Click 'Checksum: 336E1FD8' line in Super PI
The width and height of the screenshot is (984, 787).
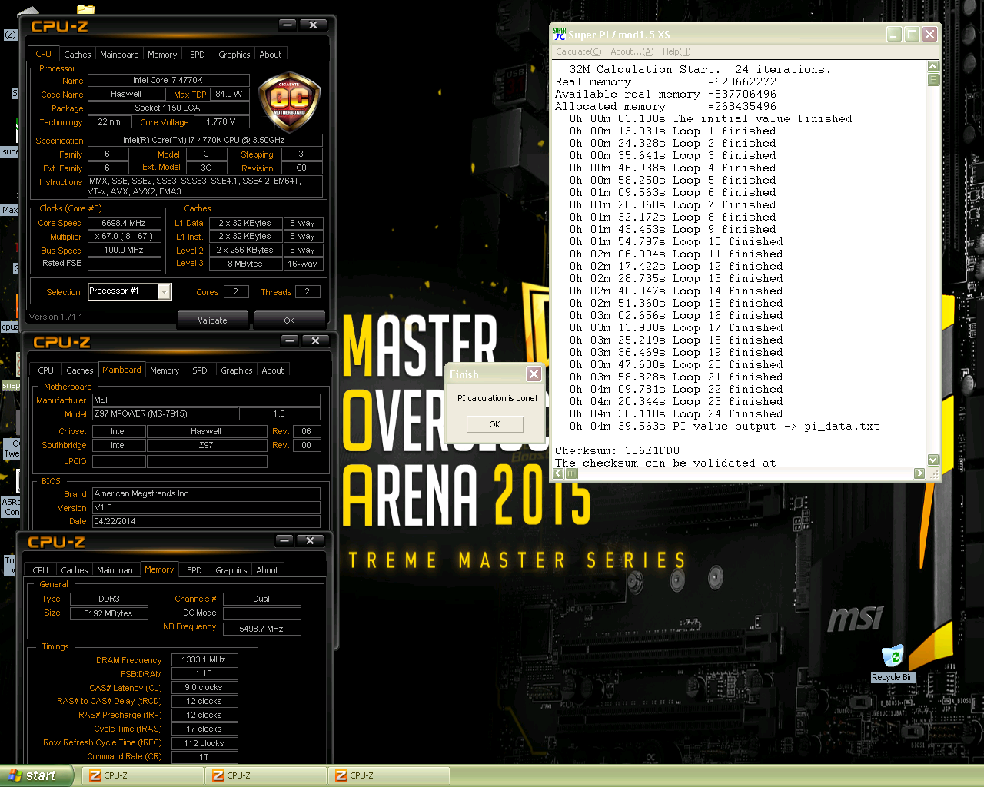coord(617,450)
